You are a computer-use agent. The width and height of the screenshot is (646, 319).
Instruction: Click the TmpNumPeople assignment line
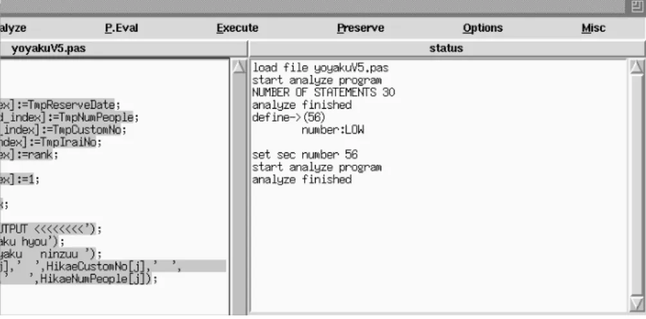69,118
